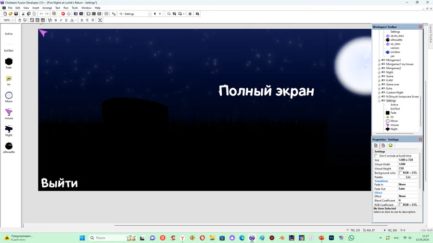
Task: Copy selection with the Copy icon
Action: tap(29, 14)
